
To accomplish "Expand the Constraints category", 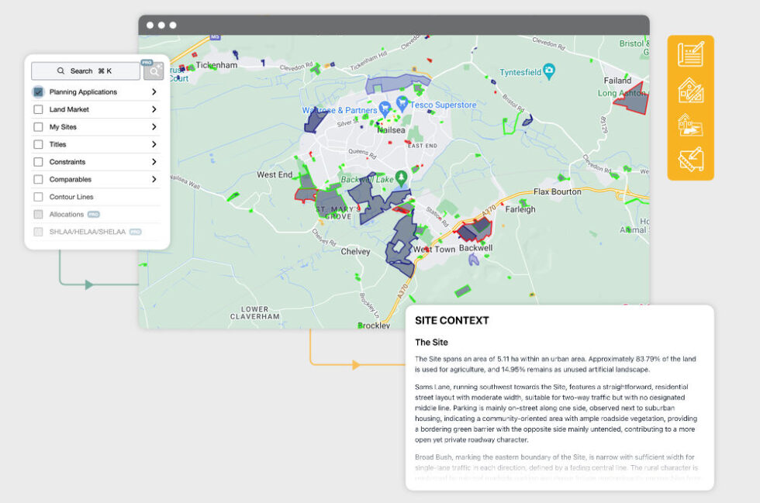I will click(x=154, y=160).
